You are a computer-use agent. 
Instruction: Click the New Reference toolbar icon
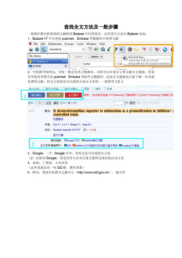click(x=96, y=49)
